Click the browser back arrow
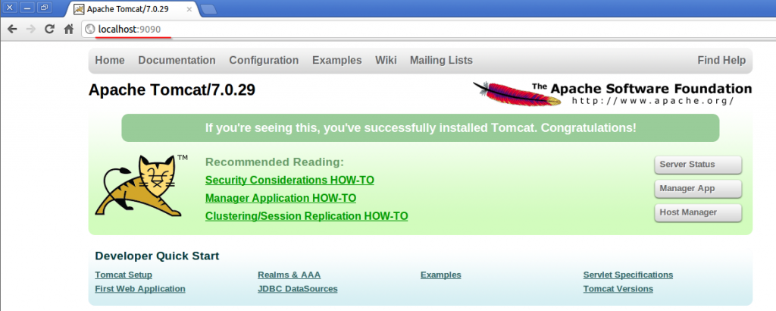Viewport: 776px width, 311px height. 12,30
